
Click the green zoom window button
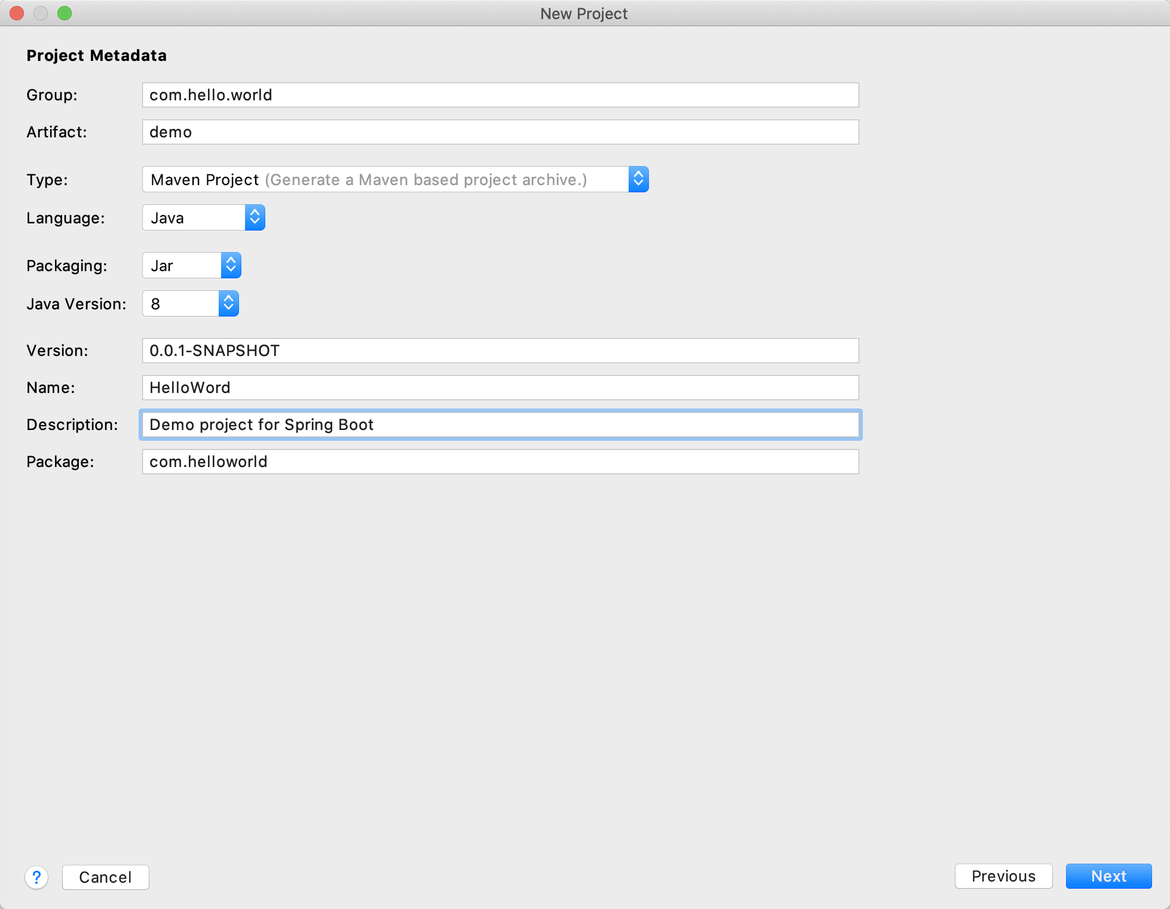[65, 13]
